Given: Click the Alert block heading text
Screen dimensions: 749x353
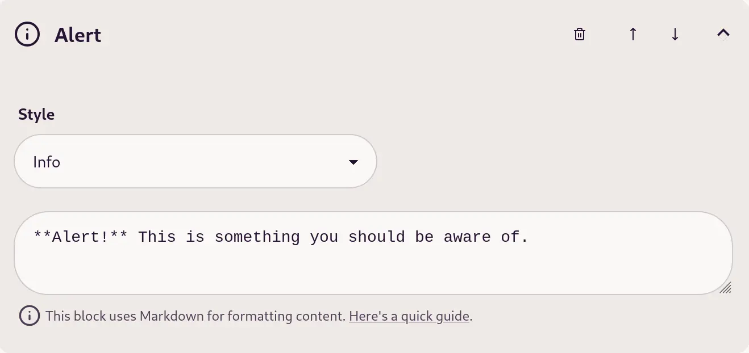Looking at the screenshot, I should click(x=78, y=35).
